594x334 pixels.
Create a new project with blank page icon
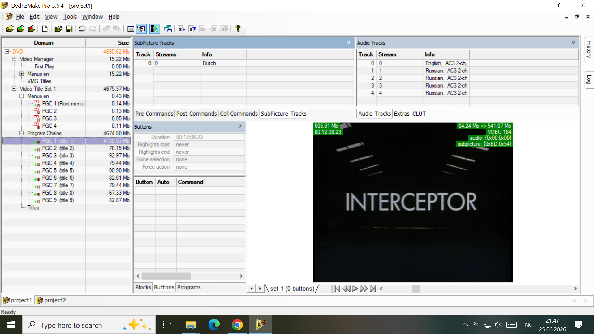[x=45, y=29]
